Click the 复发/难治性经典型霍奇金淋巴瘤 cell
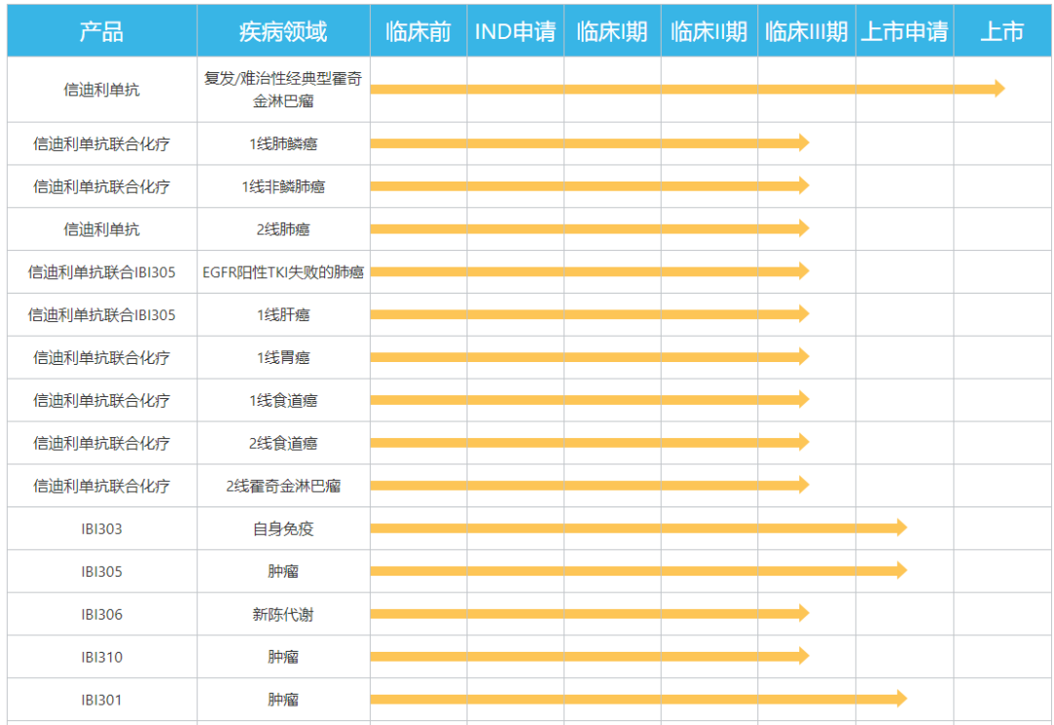Image resolution: width=1054 pixels, height=725 pixels. pos(284,90)
